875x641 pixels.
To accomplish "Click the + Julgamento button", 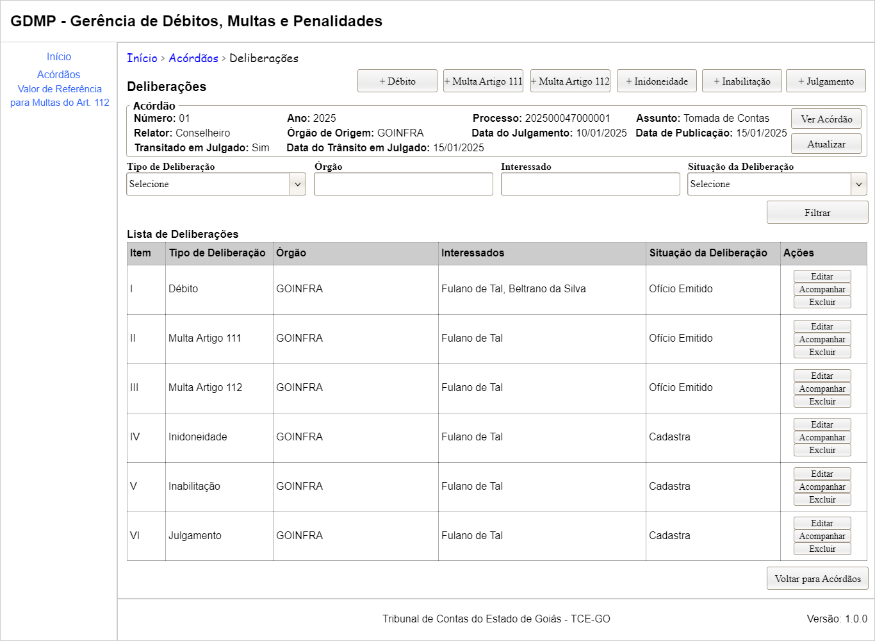I will pyautogui.click(x=826, y=81).
